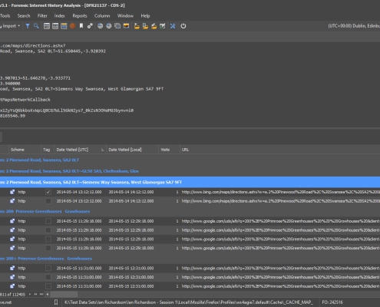Click the URL column header

tap(279, 150)
